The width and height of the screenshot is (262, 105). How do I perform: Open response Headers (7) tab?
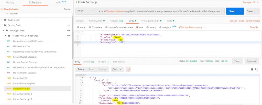coord(103,61)
